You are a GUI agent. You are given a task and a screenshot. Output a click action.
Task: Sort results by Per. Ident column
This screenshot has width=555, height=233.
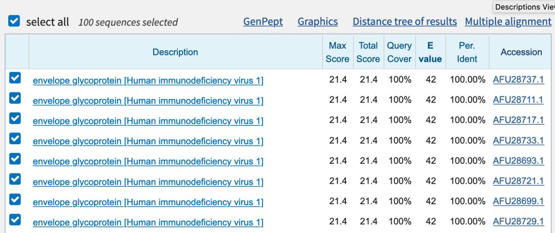click(467, 52)
